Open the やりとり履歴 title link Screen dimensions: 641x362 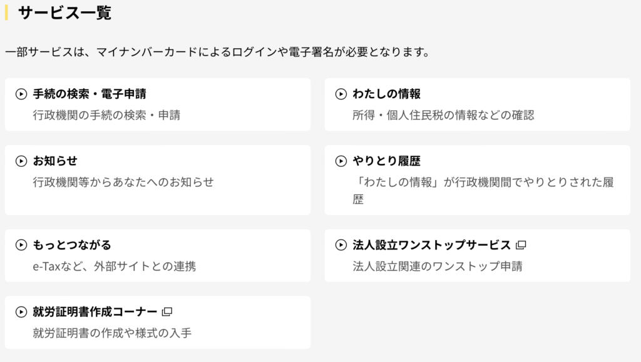(386, 161)
